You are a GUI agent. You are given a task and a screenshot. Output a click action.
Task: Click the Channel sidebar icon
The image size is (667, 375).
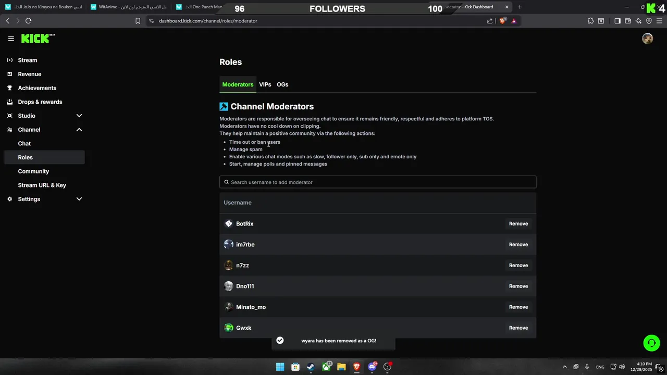(9, 130)
